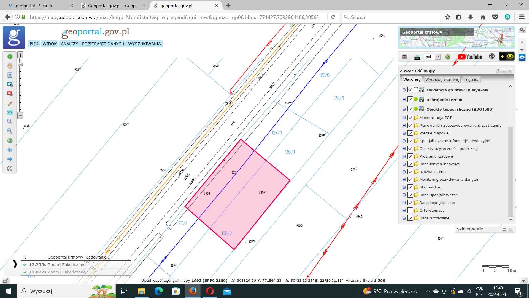Open the attribute table tool in left toolbar
The width and height of the screenshot is (529, 298).
pos(10,75)
